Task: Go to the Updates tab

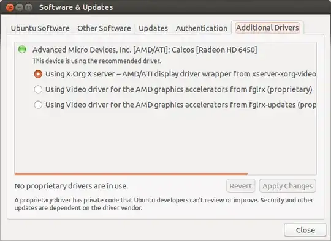Action: click(153, 28)
